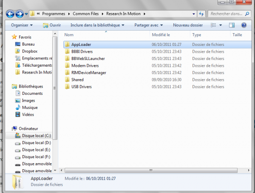Viewport: 255px width, 193px height.
Task: Go forward with the Forward arrow button
Action: pyautogui.click(x=20, y=14)
